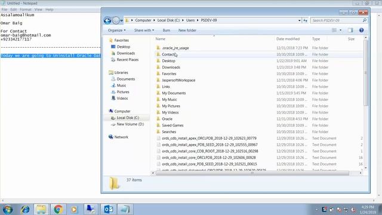Open Windows Media Player from taskbar

pyautogui.click(x=74, y=210)
